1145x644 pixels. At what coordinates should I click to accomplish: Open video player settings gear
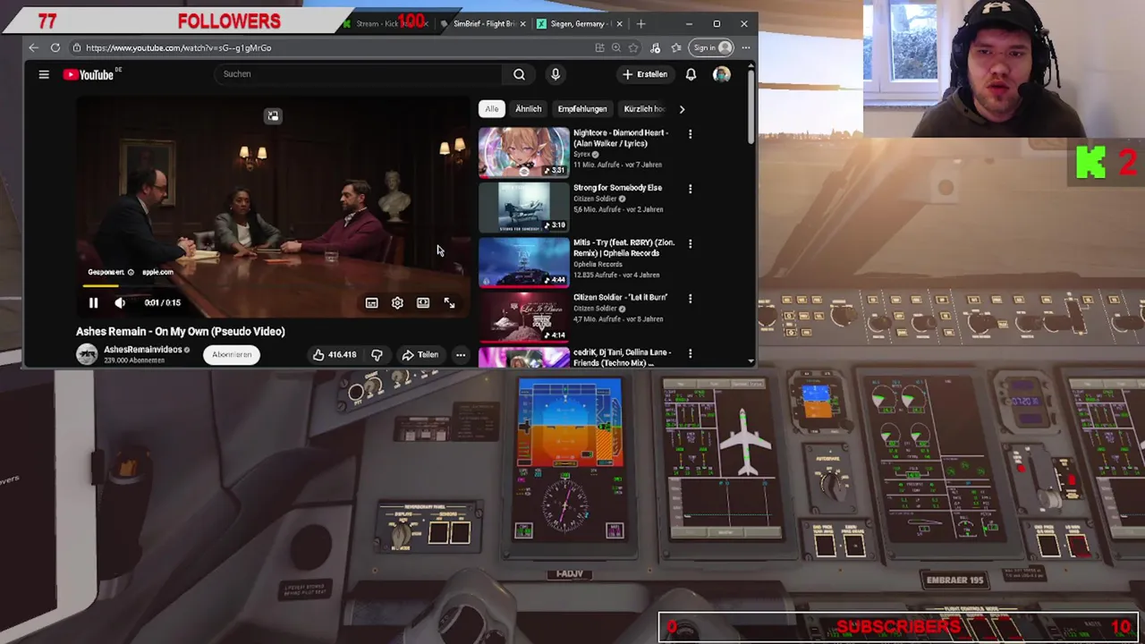coord(397,303)
